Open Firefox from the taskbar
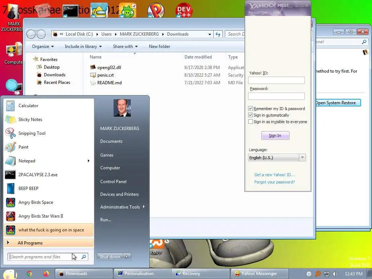 [x=46, y=274]
